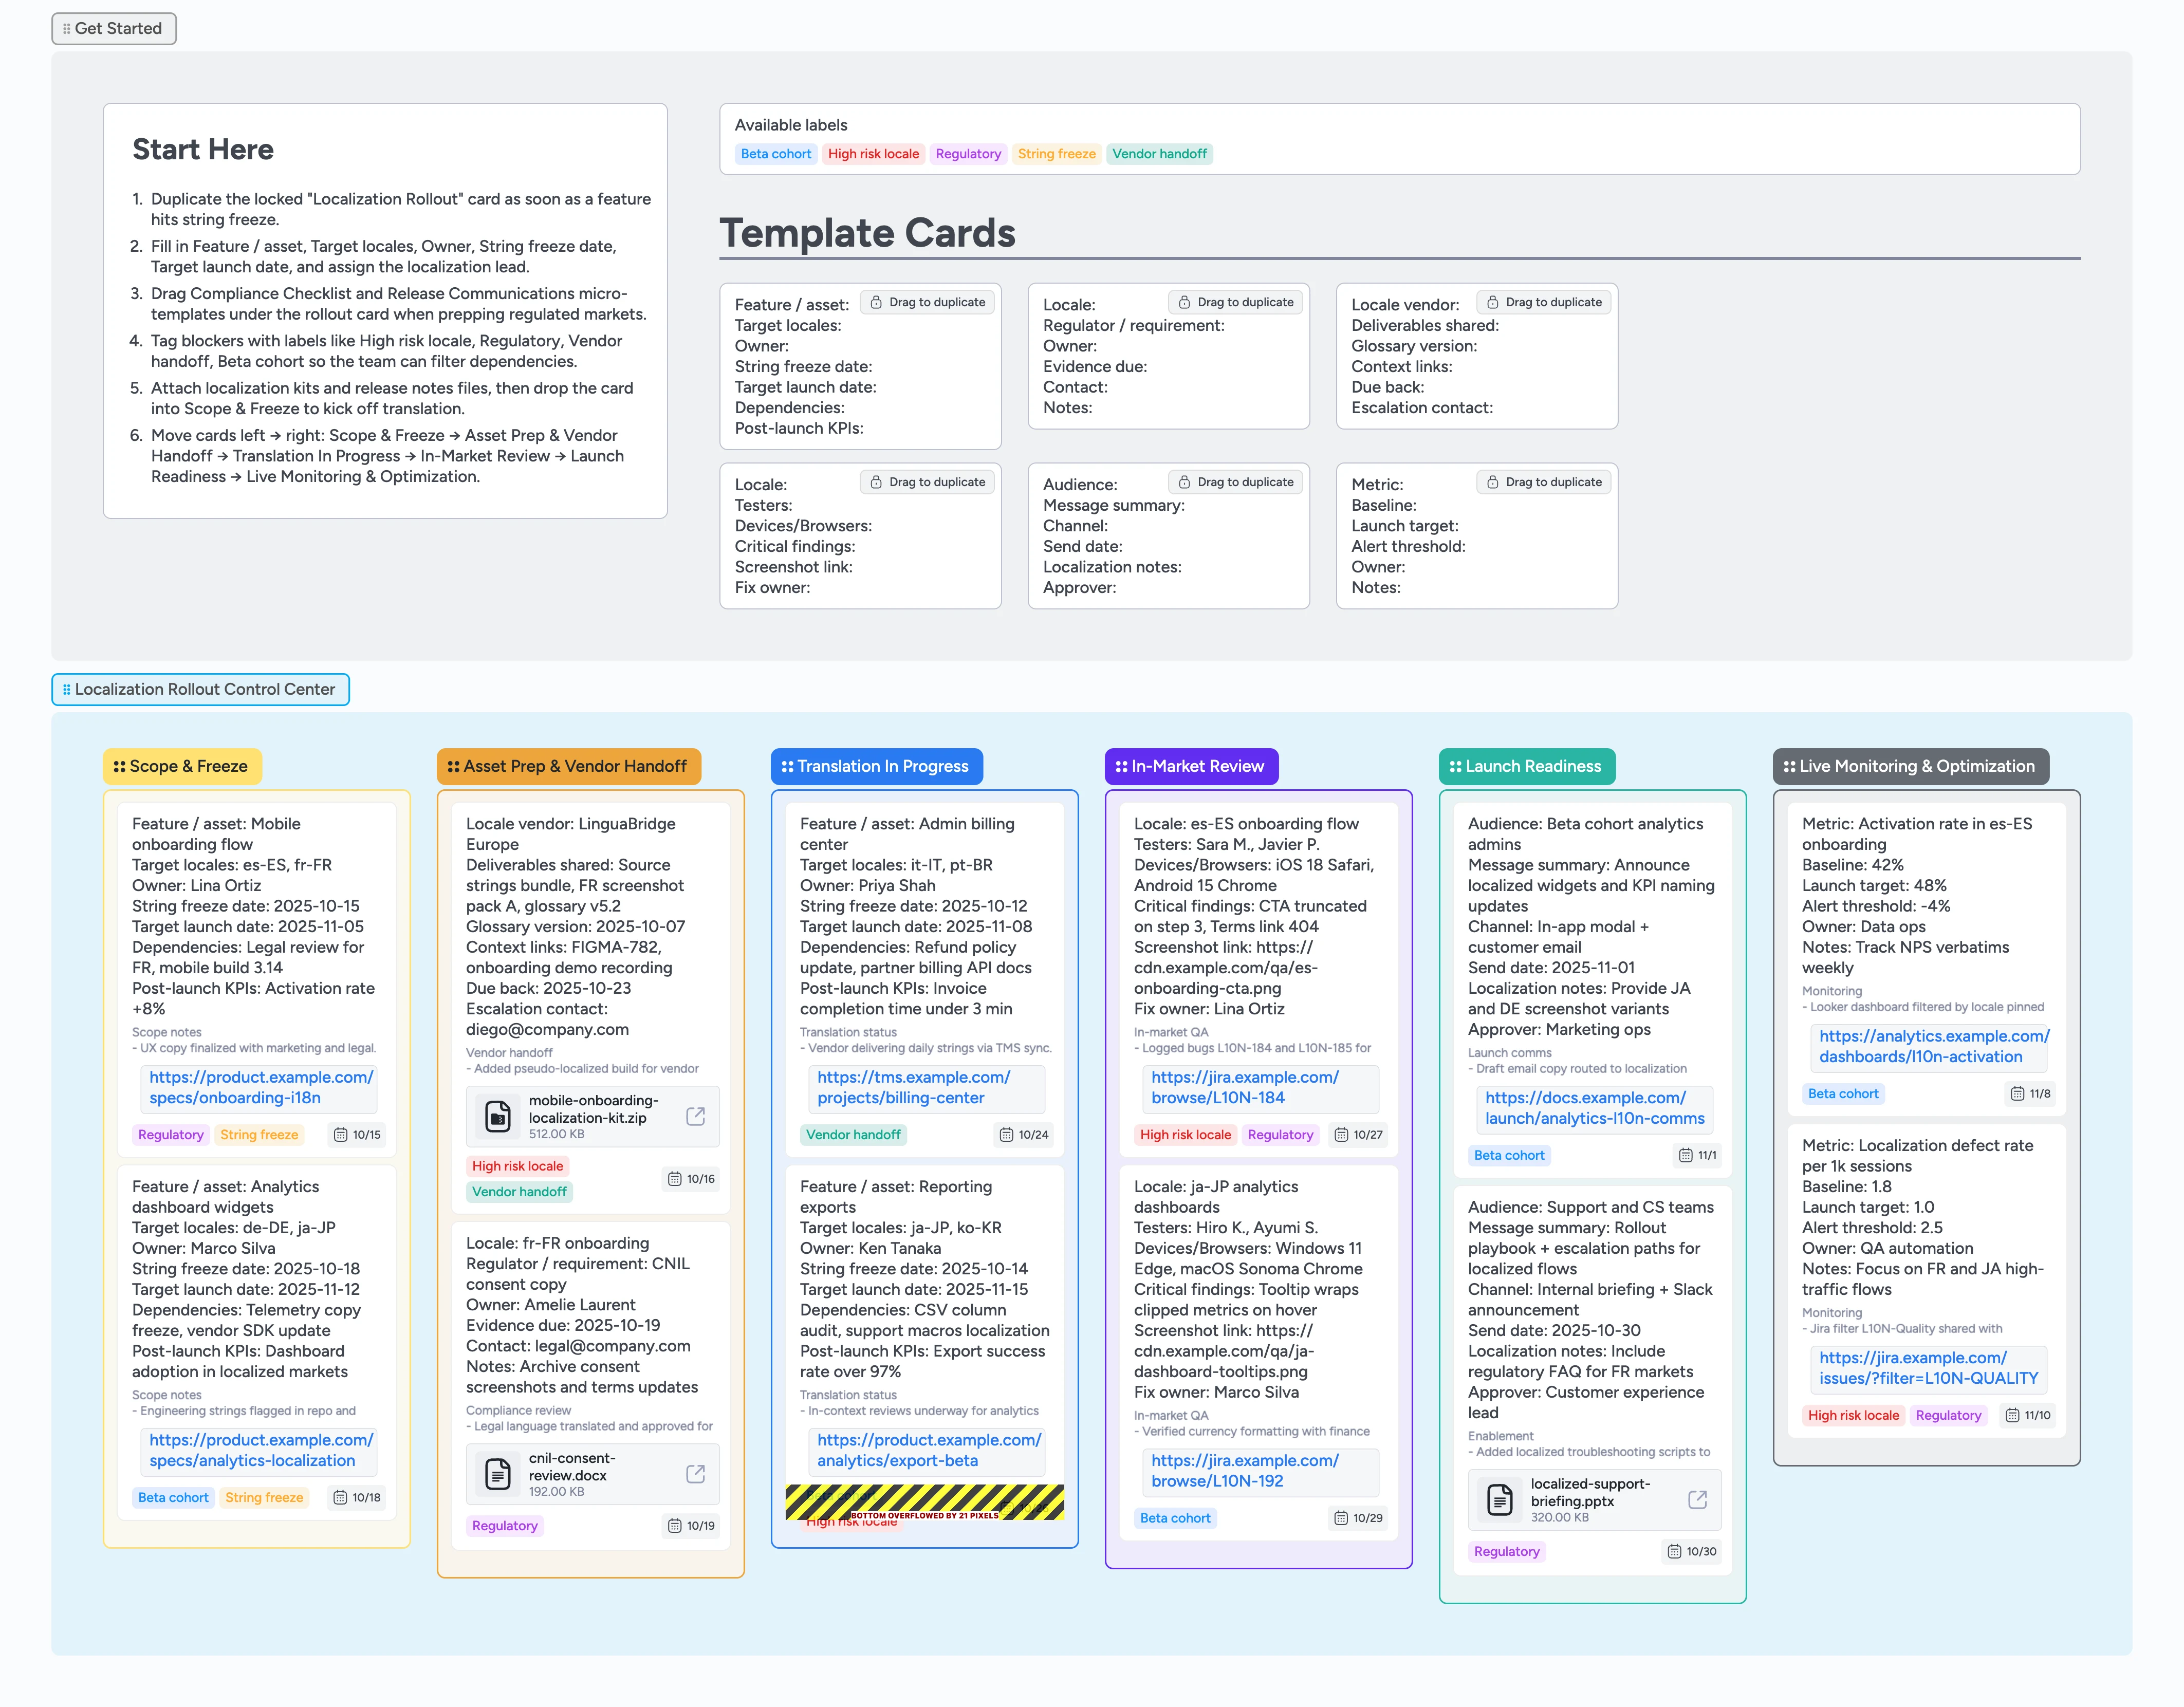This screenshot has width=2184, height=1707.
Task: Click the High risk locale label on the es-ES onboarding card
Action: 1185,1135
